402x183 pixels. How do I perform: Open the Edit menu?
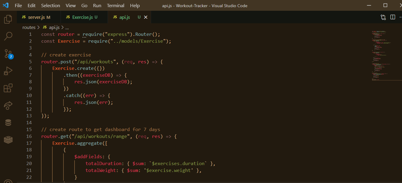point(31,5)
